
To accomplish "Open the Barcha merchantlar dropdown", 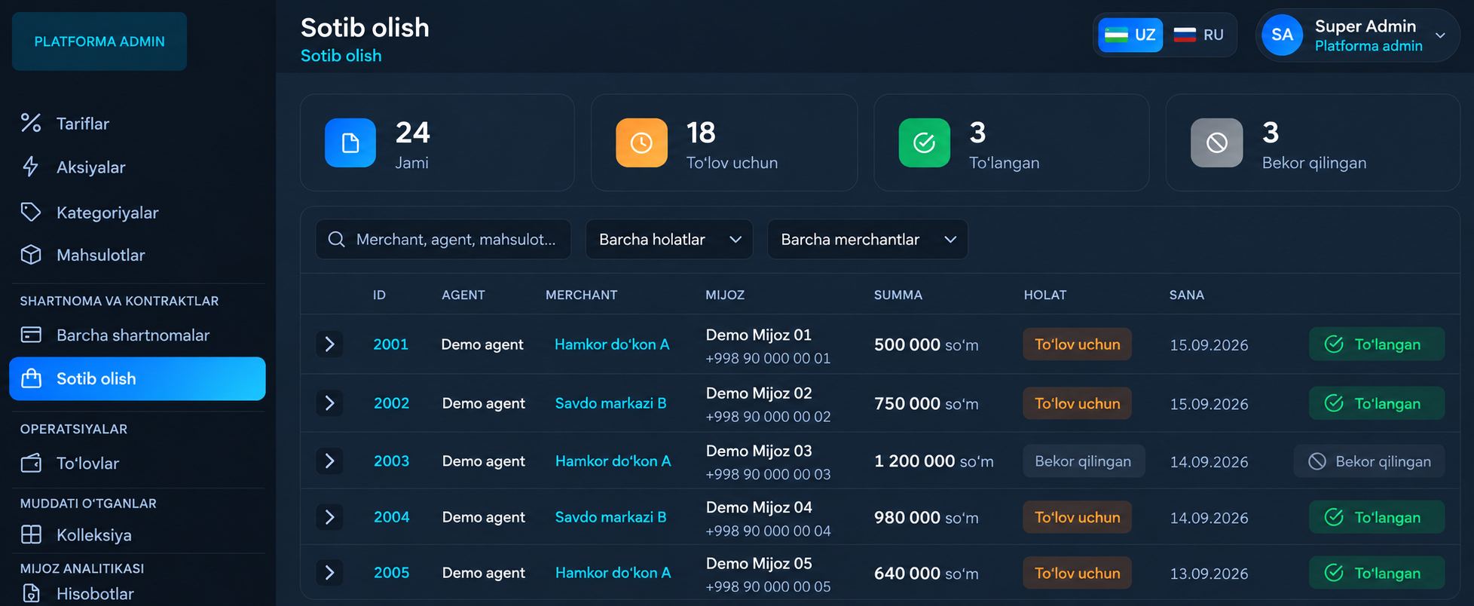I will 867,239.
